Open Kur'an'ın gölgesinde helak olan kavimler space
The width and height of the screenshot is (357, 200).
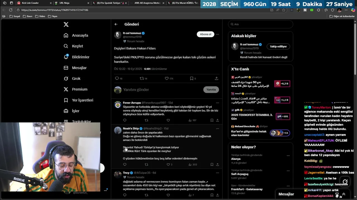(x=260, y=131)
